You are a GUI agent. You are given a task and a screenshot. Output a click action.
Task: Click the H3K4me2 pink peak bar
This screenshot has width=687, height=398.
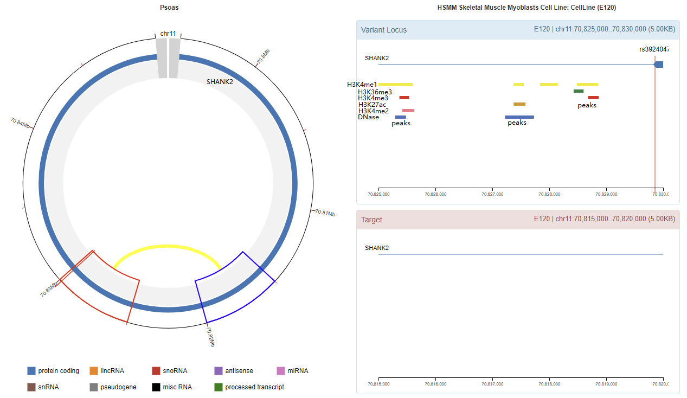pos(408,111)
